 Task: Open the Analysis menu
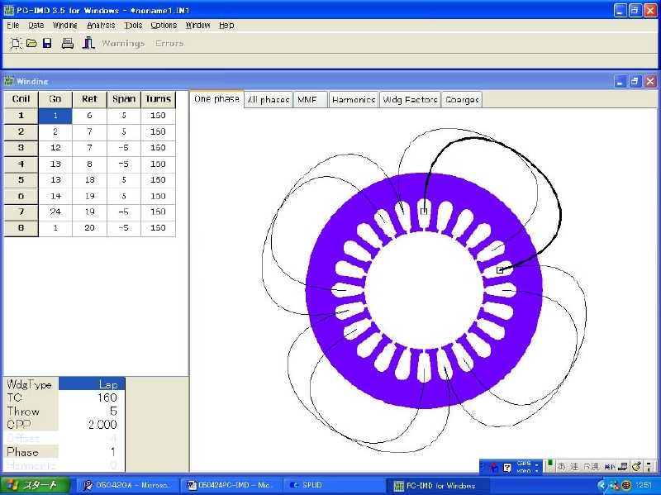pyautogui.click(x=101, y=26)
